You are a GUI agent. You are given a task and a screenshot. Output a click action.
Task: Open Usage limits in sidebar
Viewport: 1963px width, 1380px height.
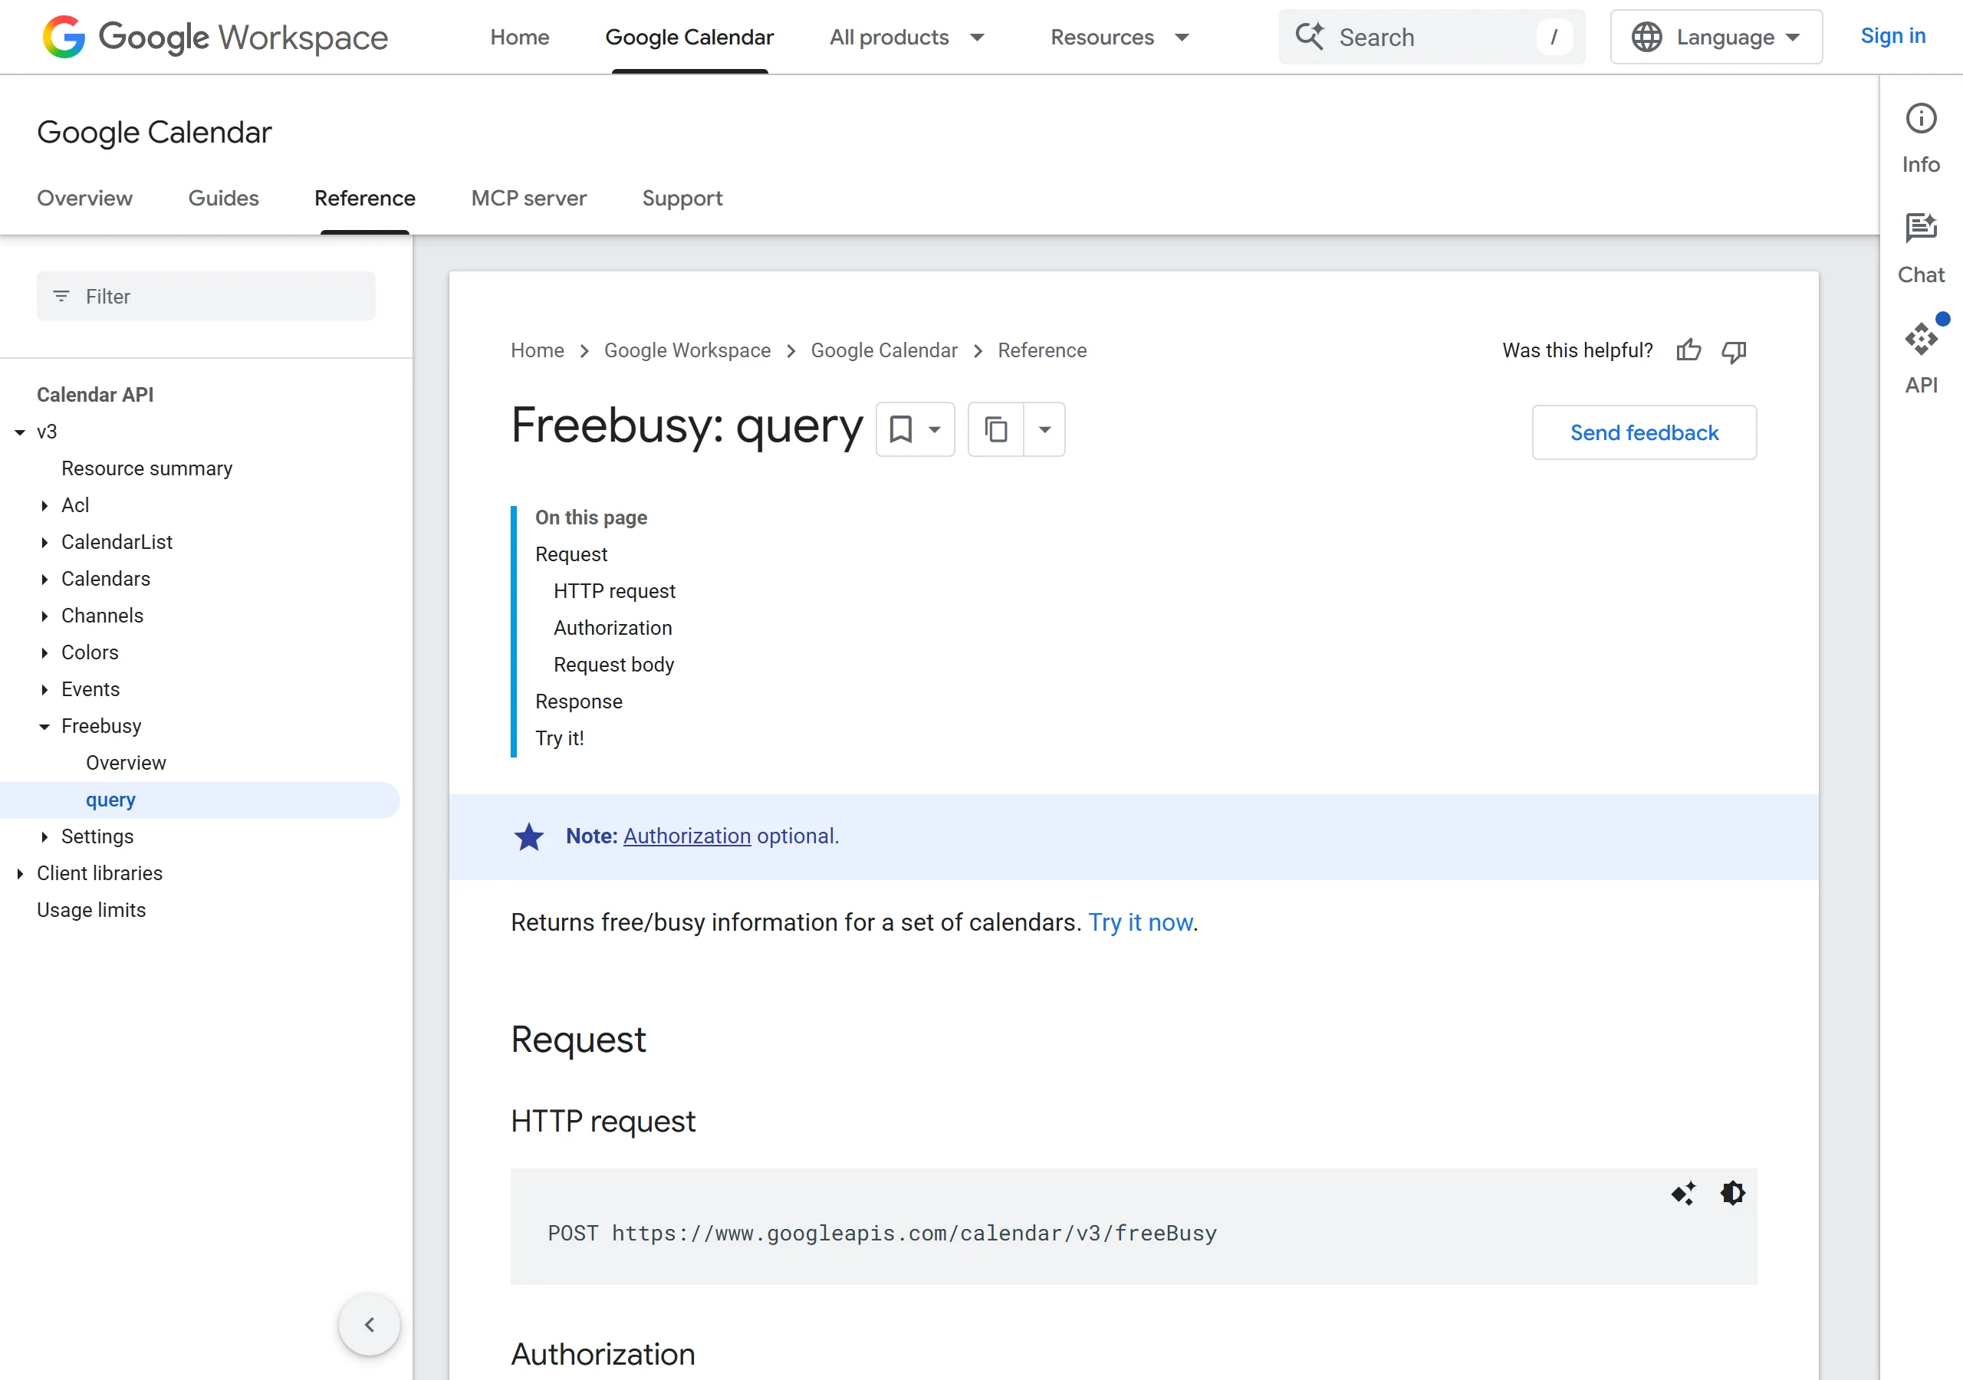pos(90,910)
